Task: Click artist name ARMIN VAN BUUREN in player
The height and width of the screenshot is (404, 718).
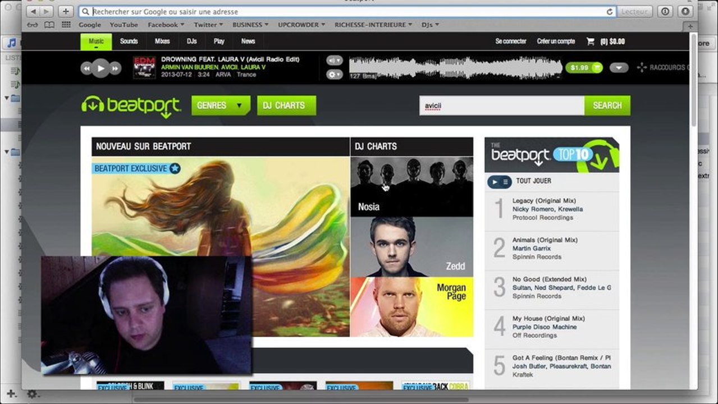Action: [x=191, y=67]
